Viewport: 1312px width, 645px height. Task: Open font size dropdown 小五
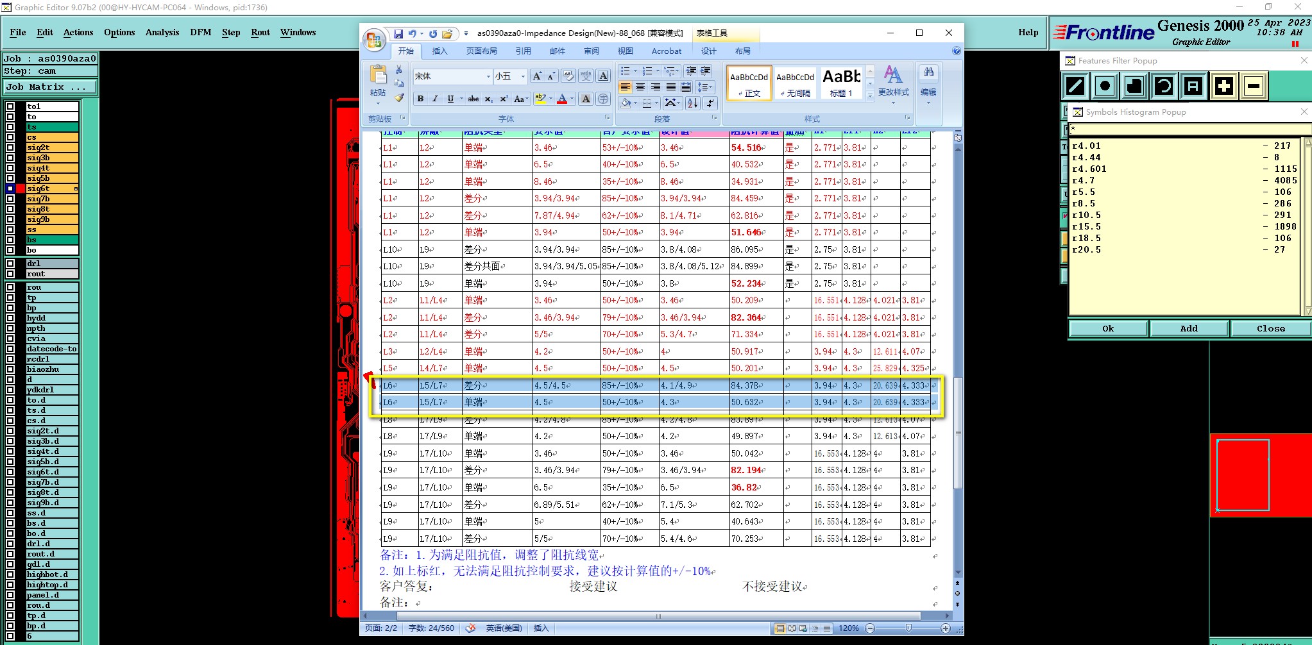[523, 76]
